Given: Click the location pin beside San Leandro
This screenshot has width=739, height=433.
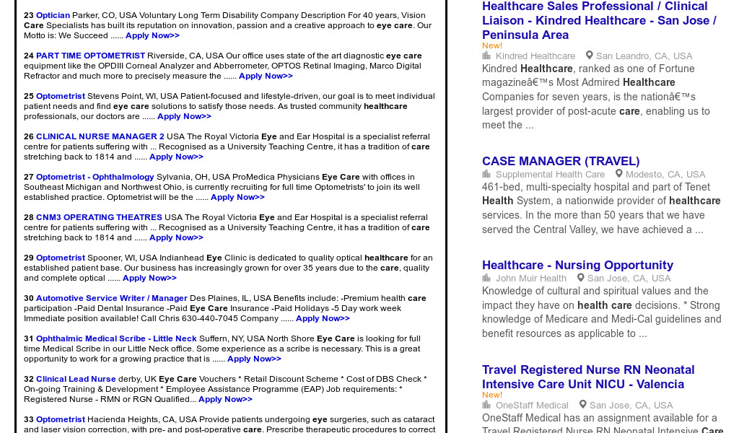Looking at the screenshot, I should coord(589,56).
